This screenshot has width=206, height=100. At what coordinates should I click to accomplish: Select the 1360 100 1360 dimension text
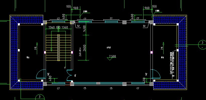[x=58, y=27]
